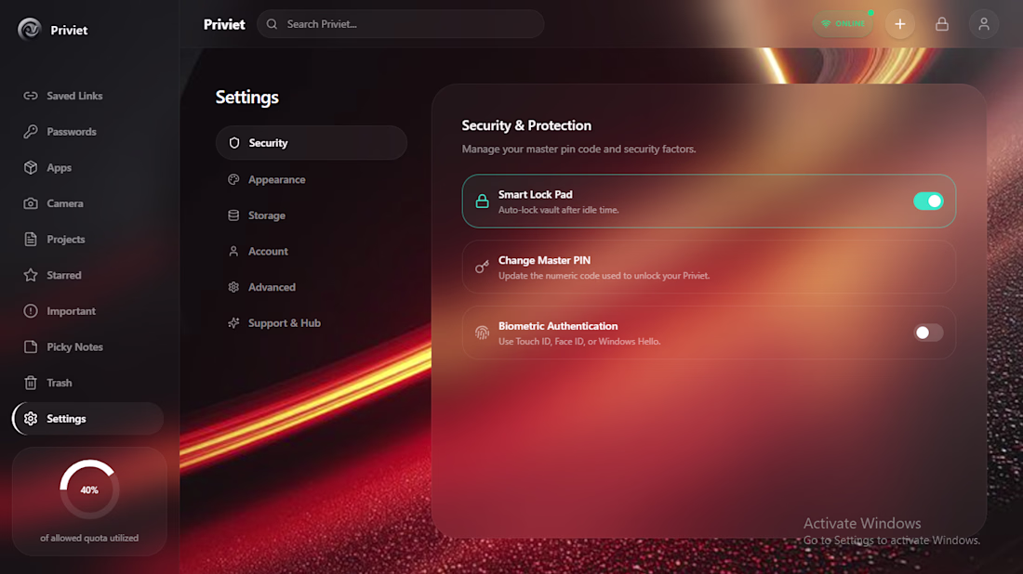Click the Change Master PIN key icon
Viewport: 1023px width, 574px height.
tap(482, 267)
